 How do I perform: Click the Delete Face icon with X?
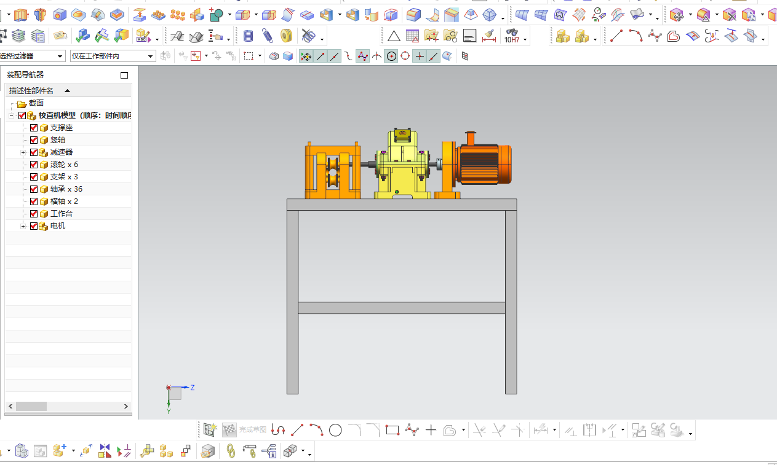click(729, 14)
